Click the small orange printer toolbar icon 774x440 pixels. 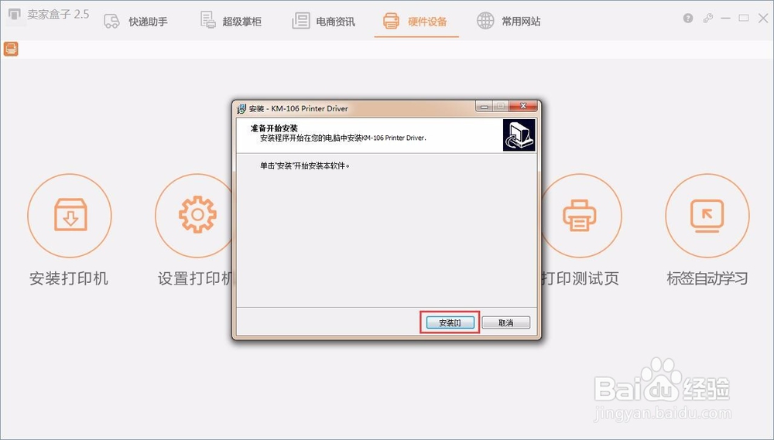tap(11, 49)
